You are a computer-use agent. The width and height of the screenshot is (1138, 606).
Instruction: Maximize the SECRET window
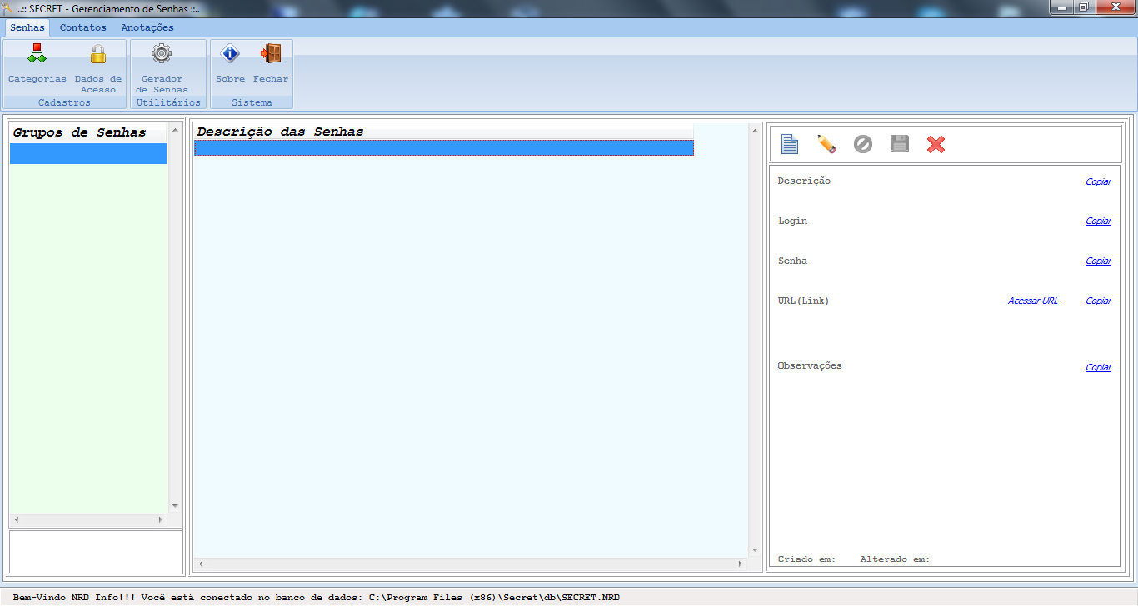click(1084, 7)
